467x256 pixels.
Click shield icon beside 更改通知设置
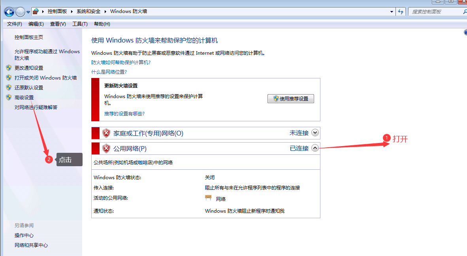point(9,68)
